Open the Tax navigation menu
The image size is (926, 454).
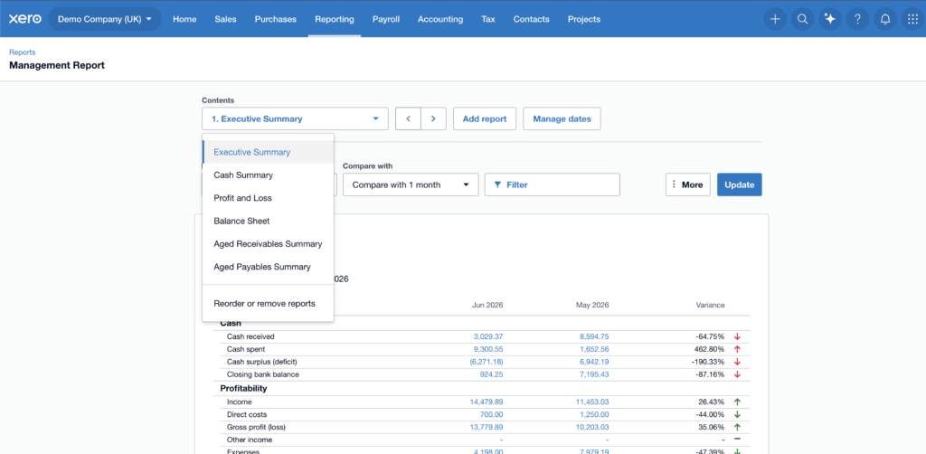point(488,19)
